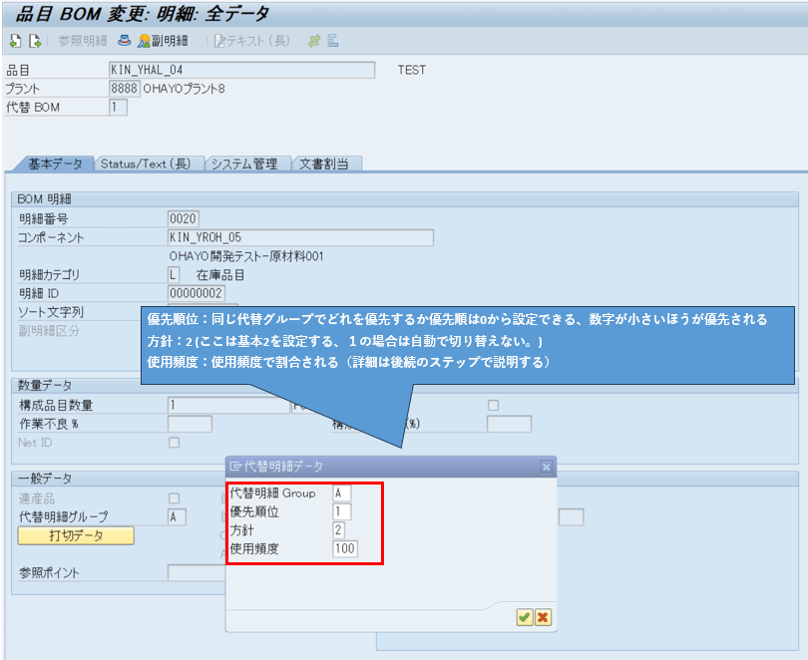This screenshot has height=660, width=808.
Task: Click the 方針 field in dialog
Action: coord(340,530)
